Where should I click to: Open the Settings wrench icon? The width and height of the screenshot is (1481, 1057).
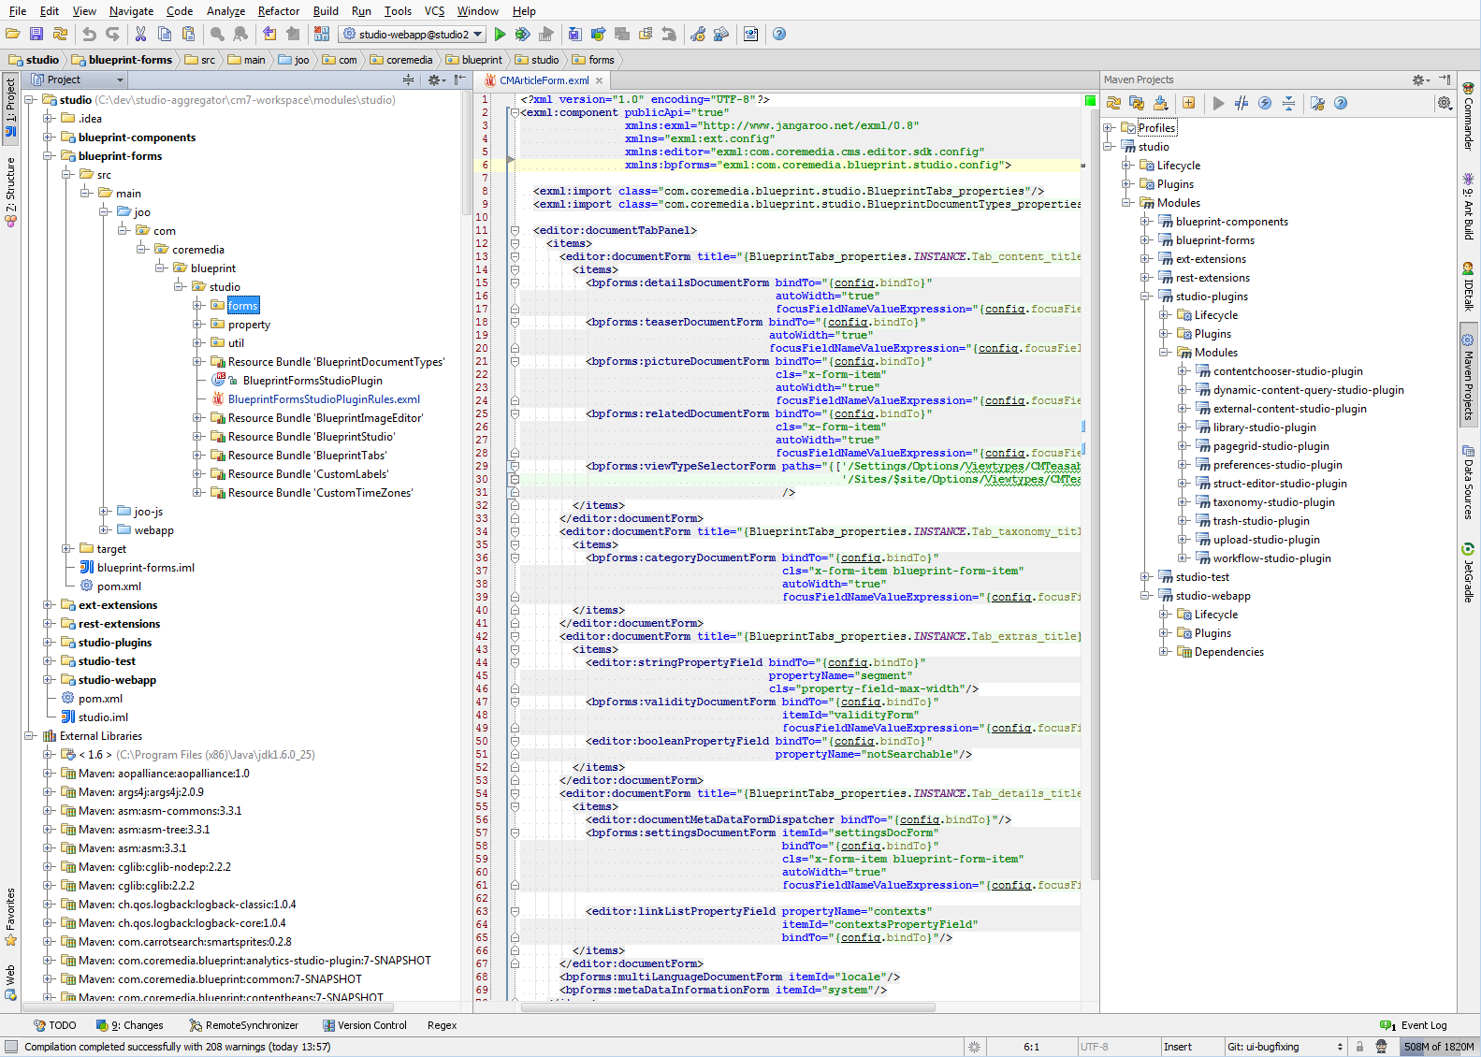[x=698, y=35]
